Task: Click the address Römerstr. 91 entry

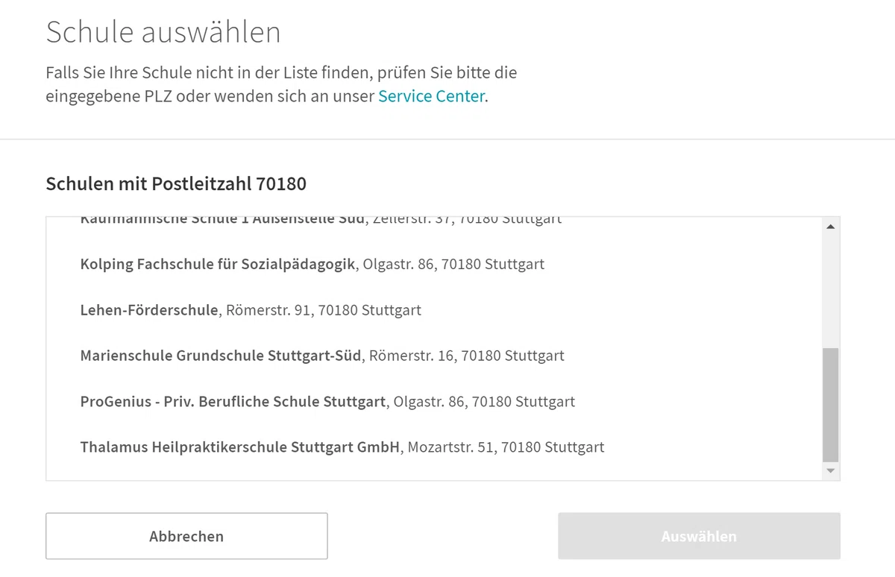Action: click(x=324, y=310)
